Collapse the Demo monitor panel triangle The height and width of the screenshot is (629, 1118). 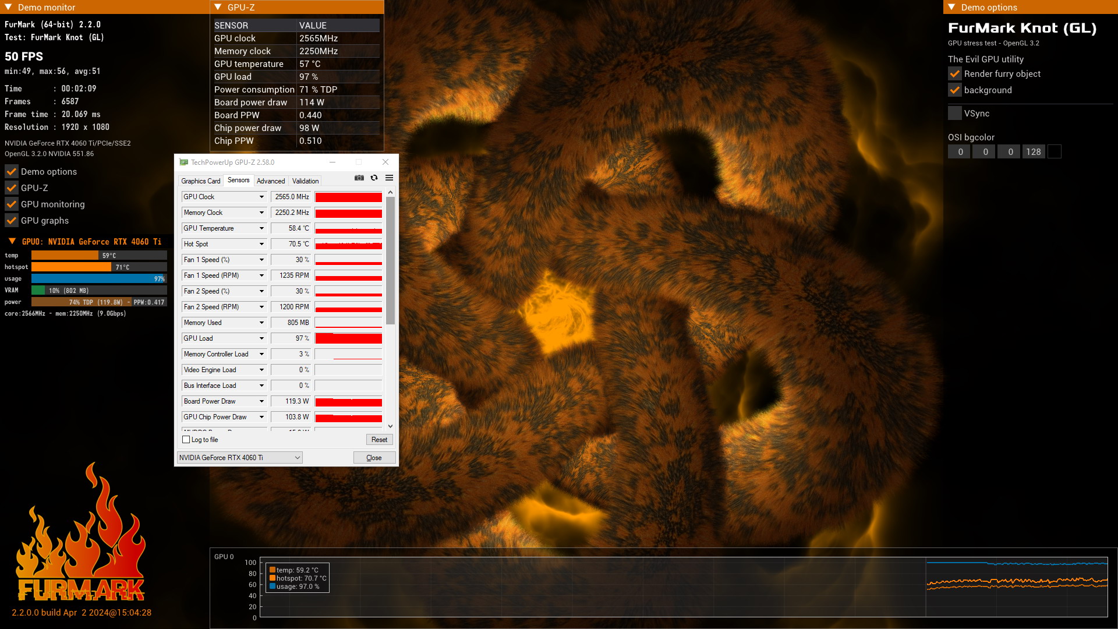tap(8, 7)
